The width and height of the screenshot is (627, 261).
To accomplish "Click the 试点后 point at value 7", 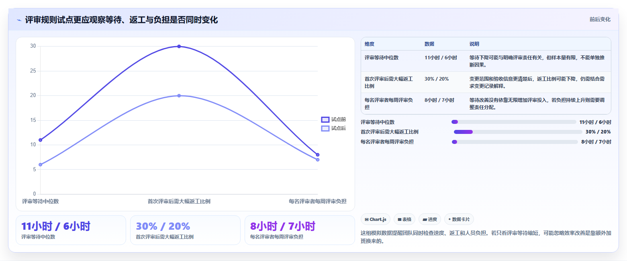I will pyautogui.click(x=318, y=160).
